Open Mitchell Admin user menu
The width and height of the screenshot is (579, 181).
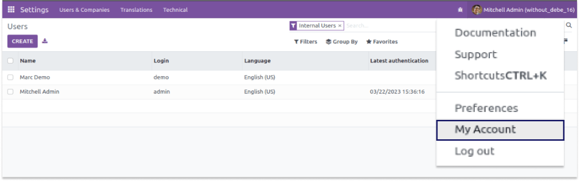(524, 9)
